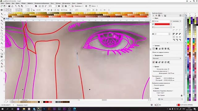Select the Polygon tool

[2, 40]
